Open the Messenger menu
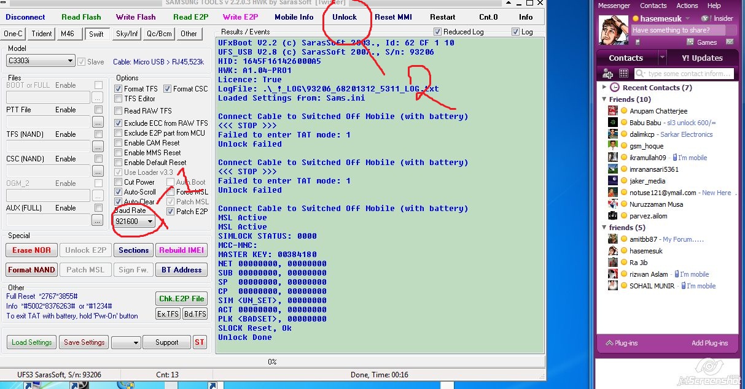 point(614,6)
